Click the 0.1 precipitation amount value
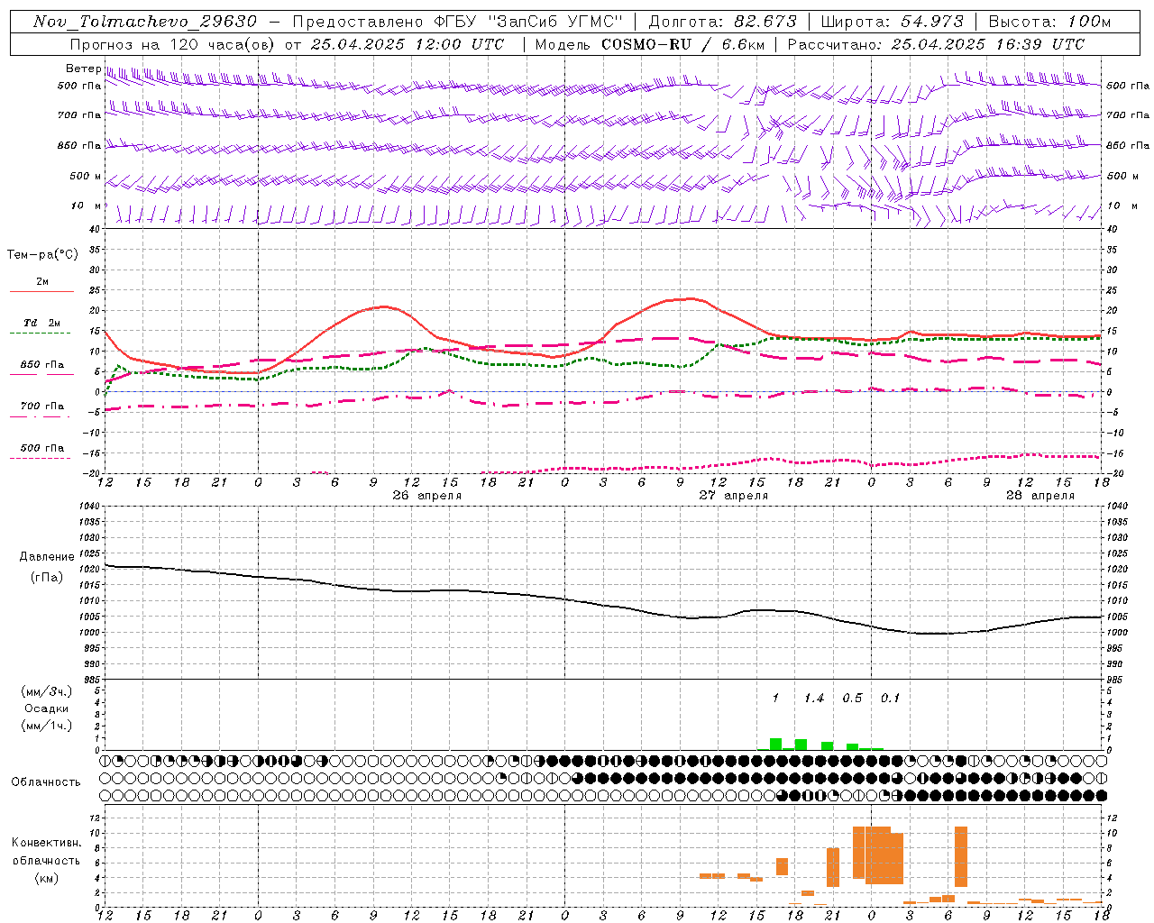Screen dimensions: 1154x923 (x=891, y=699)
